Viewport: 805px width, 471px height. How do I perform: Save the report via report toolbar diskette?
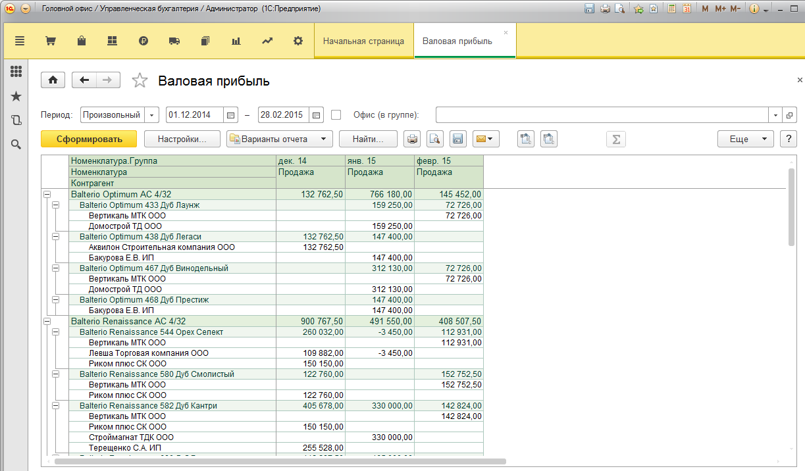click(x=457, y=139)
